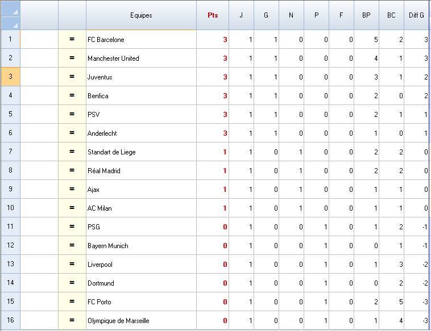431x331 pixels.
Task: Click the equals trend icon beside Juventus
Action: (x=72, y=77)
